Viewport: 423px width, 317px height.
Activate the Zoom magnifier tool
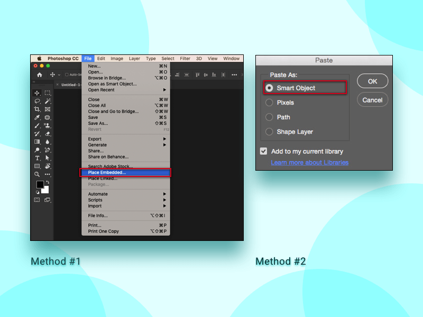(x=38, y=174)
